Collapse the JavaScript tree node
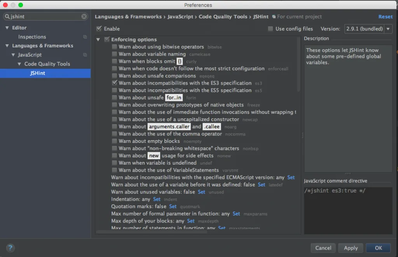The image size is (398, 257). point(13,55)
